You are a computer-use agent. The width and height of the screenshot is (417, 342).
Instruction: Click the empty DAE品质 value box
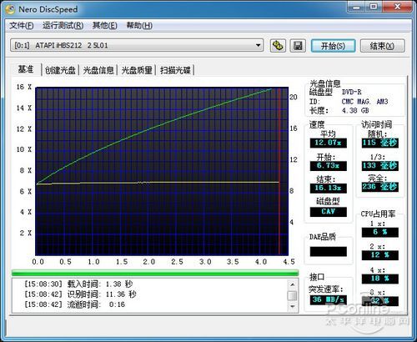tap(329, 252)
